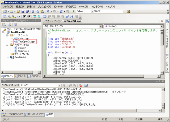Screen dimensions: 170x122
Task: Open the ツール(T) menu
Action: [x=83, y=7]
